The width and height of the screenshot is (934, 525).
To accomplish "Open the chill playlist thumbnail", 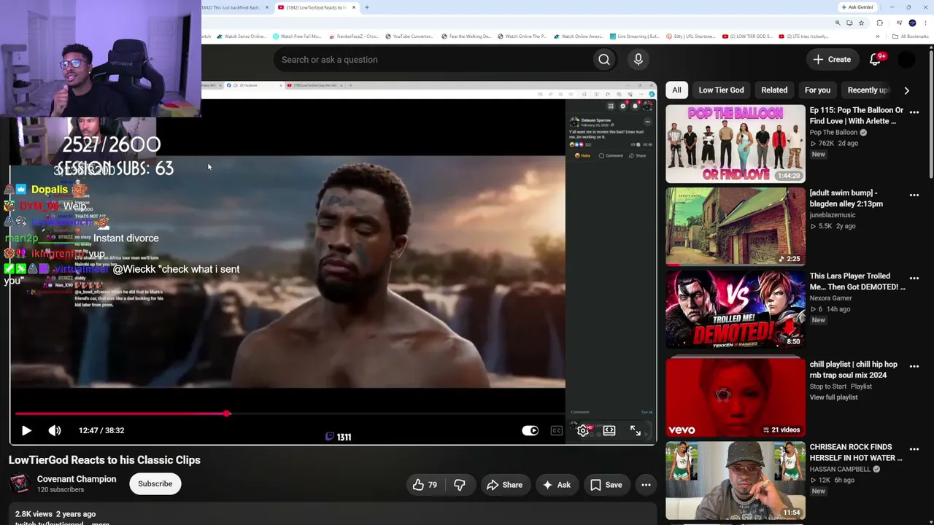I will coord(736,398).
